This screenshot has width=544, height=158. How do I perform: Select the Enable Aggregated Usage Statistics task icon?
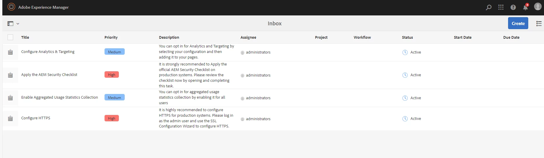pyautogui.click(x=10, y=98)
